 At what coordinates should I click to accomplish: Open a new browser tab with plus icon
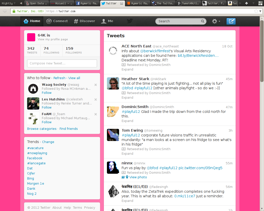click(x=246, y=3)
